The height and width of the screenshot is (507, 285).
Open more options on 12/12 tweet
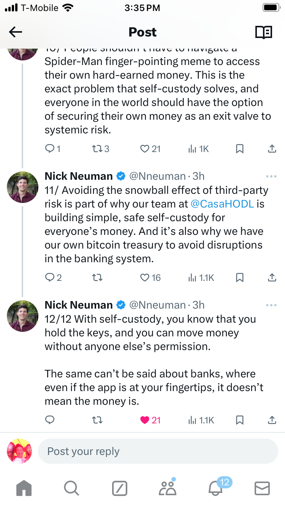[271, 305]
